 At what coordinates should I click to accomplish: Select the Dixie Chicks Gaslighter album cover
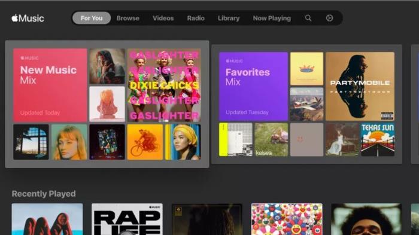pos(164,85)
